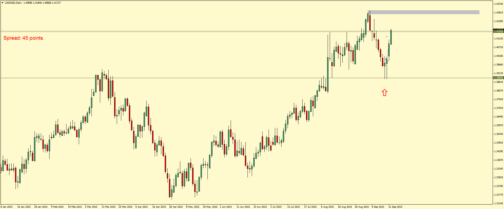
Task: Select the blue dashed trade line near 21 Sep
Action: click(387, 52)
